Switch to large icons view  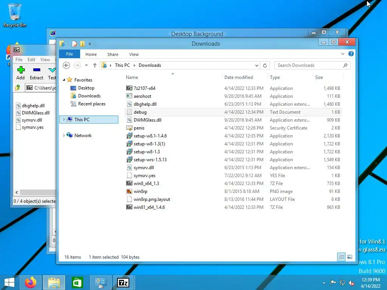[350, 257]
